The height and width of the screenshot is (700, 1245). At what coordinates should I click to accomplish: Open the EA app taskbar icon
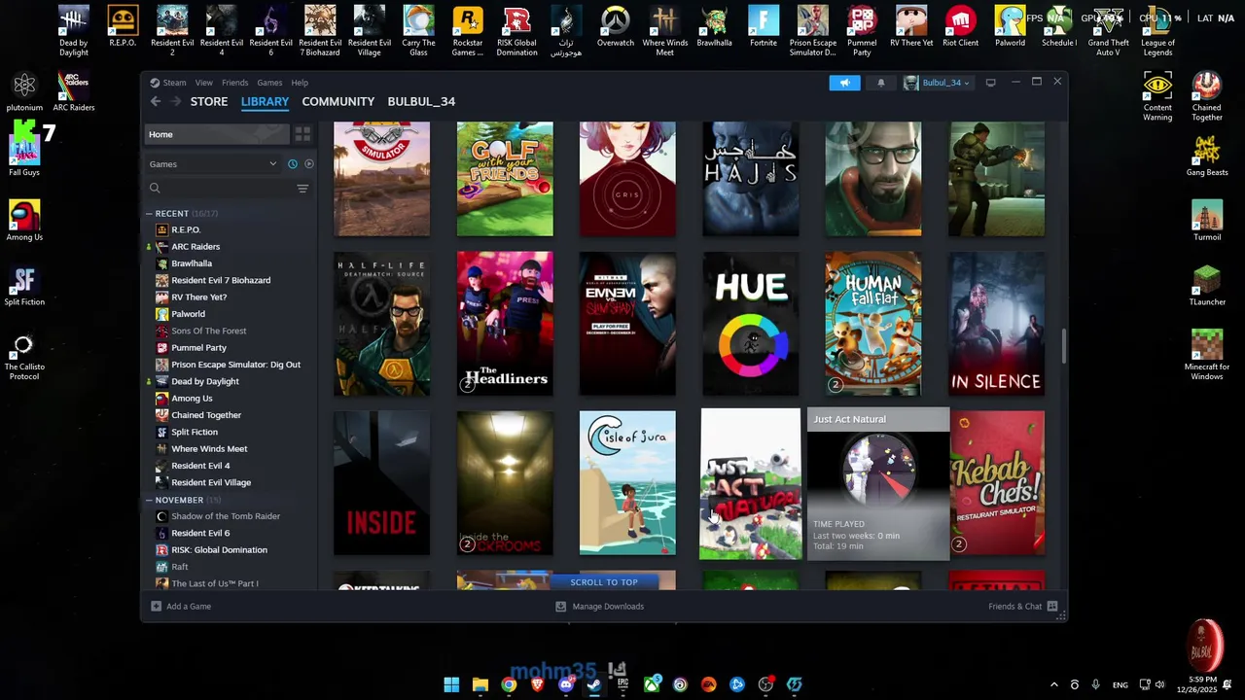pyautogui.click(x=708, y=684)
